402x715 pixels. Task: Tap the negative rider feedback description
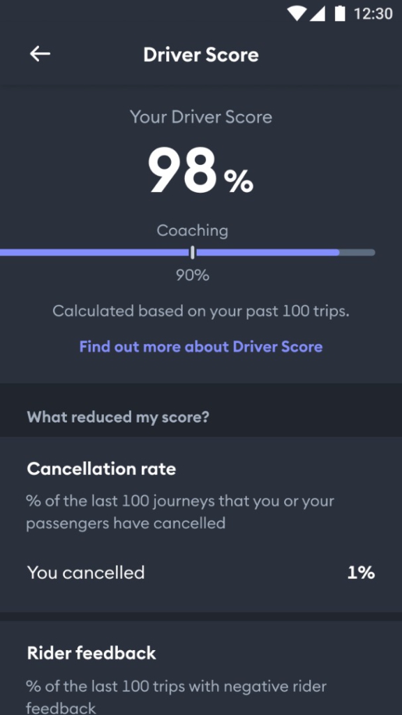177,696
